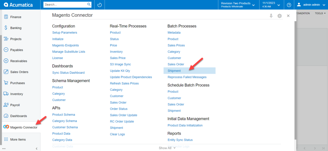Select Dashboards in the sidebar menu
The width and height of the screenshot is (328, 151).
point(19,116)
